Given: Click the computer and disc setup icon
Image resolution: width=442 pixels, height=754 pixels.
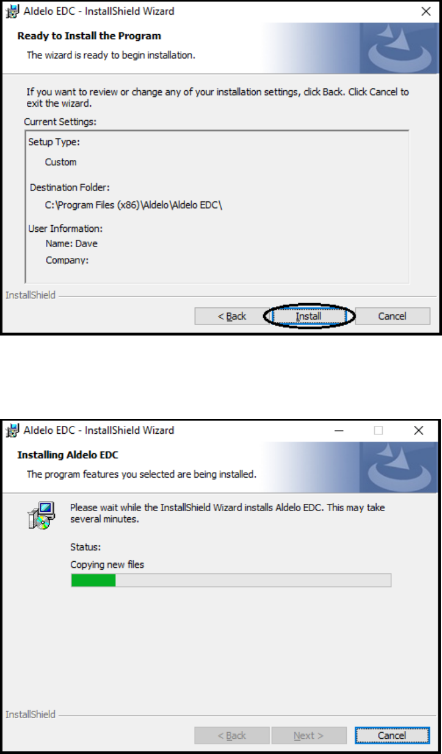Looking at the screenshot, I should [42, 515].
